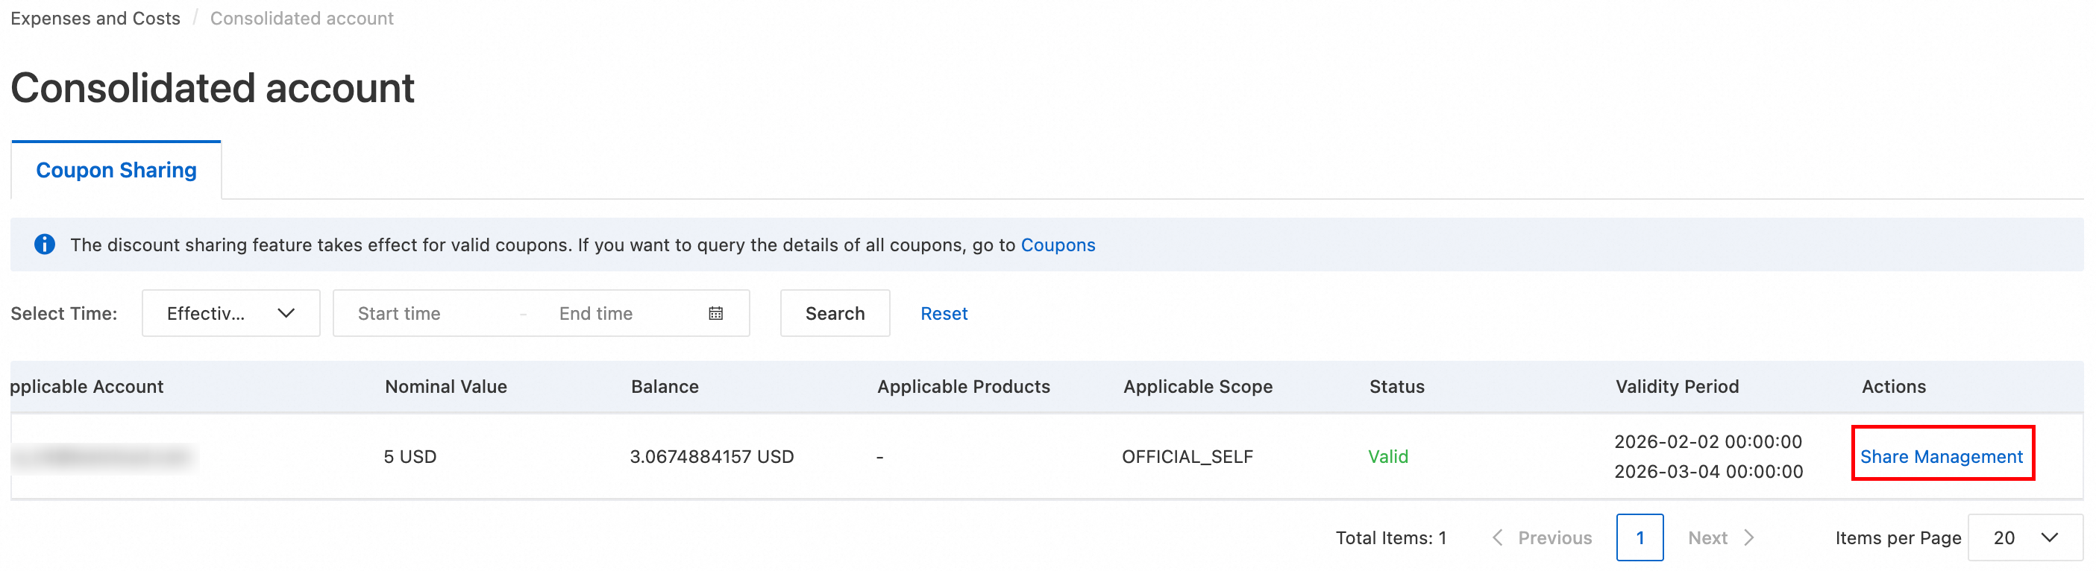The width and height of the screenshot is (2096, 571).
Task: Open the calendar date picker icon
Action: [x=716, y=313]
